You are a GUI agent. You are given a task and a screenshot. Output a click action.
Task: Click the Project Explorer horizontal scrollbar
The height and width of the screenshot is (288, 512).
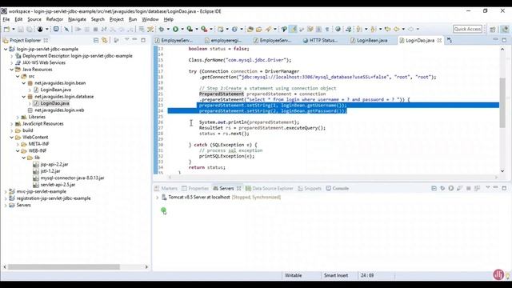pyautogui.click(x=64, y=266)
